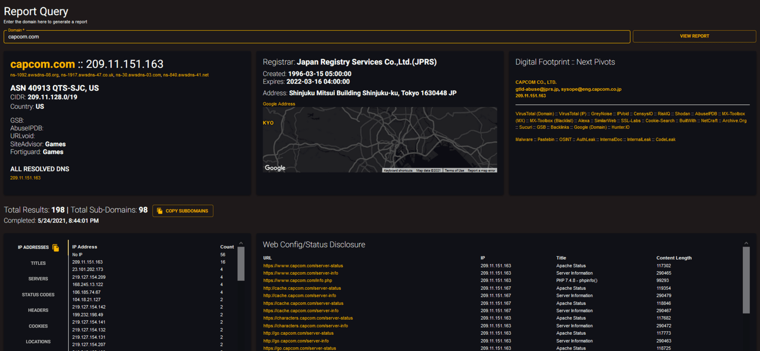Viewport: 760px width, 351px height.
Task: Open the Google (Domain) pivot link
Action: click(590, 127)
